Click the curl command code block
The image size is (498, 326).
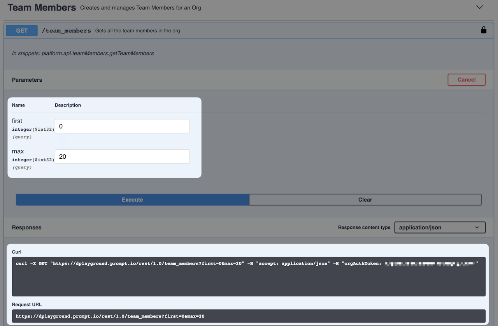click(249, 277)
